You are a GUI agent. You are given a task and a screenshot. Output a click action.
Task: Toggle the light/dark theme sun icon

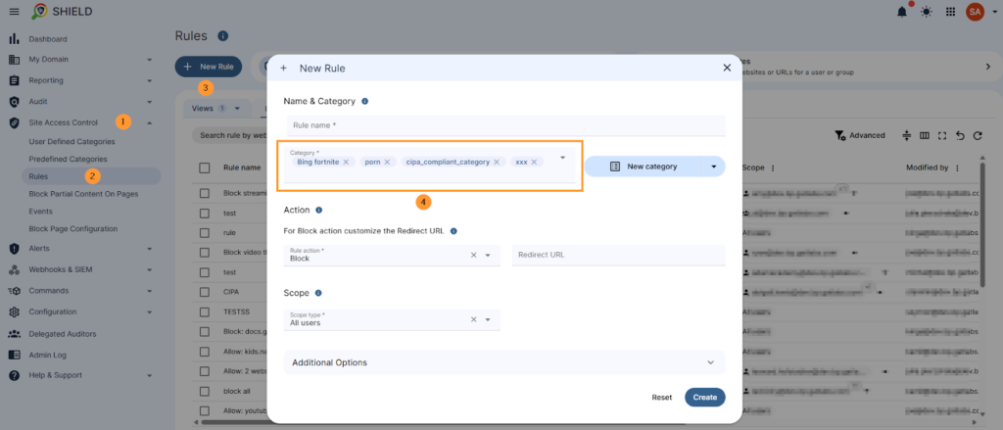click(x=926, y=12)
